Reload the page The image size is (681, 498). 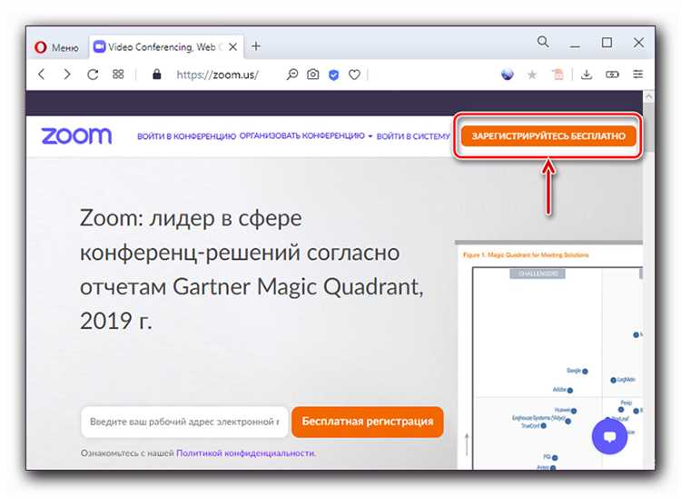tap(93, 75)
